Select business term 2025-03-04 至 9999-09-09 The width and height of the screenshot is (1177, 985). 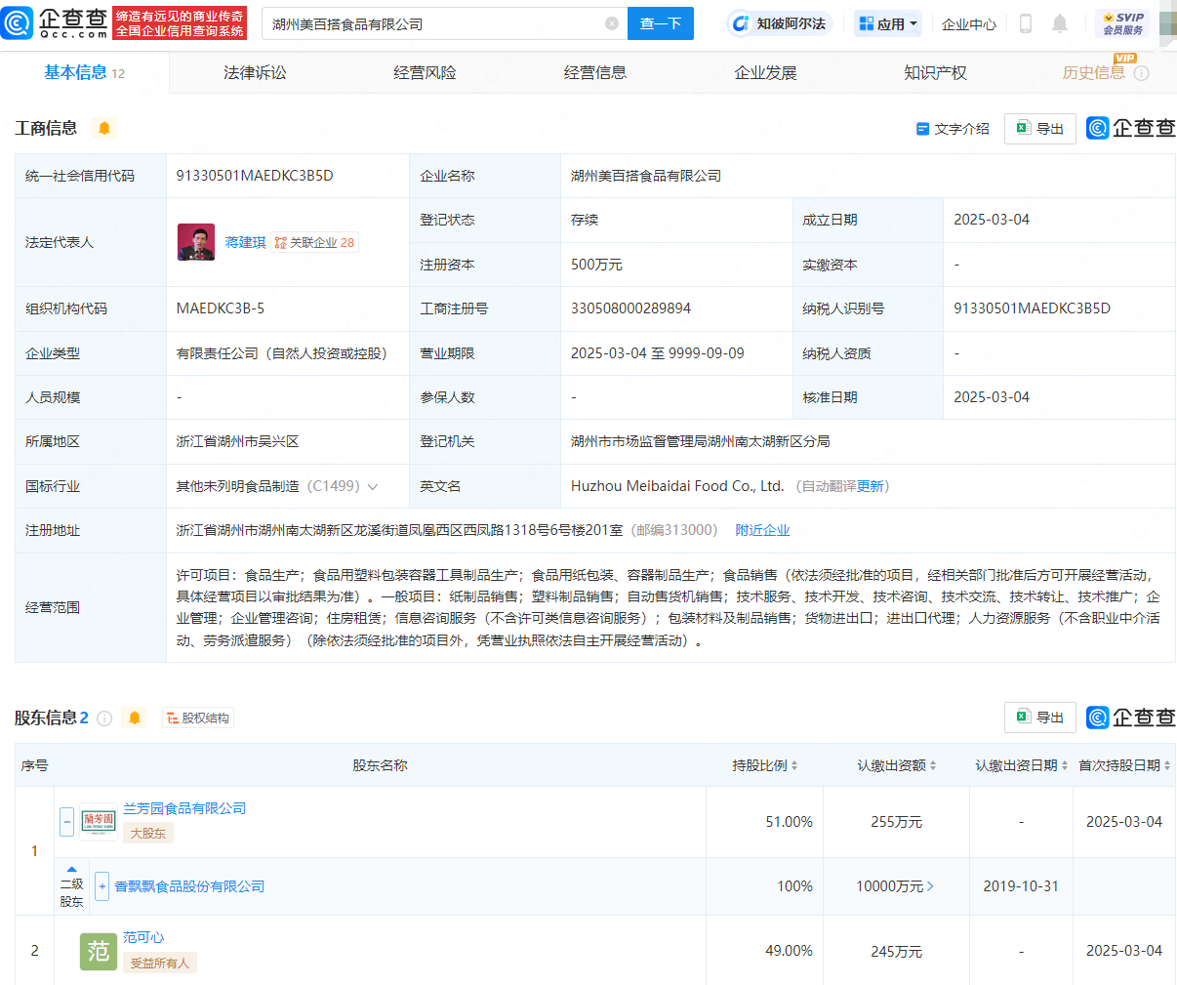tap(658, 353)
